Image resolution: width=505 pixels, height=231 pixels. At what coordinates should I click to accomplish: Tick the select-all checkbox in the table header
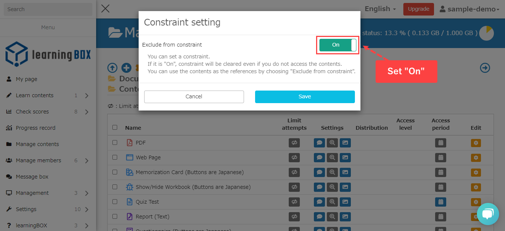[x=115, y=127]
